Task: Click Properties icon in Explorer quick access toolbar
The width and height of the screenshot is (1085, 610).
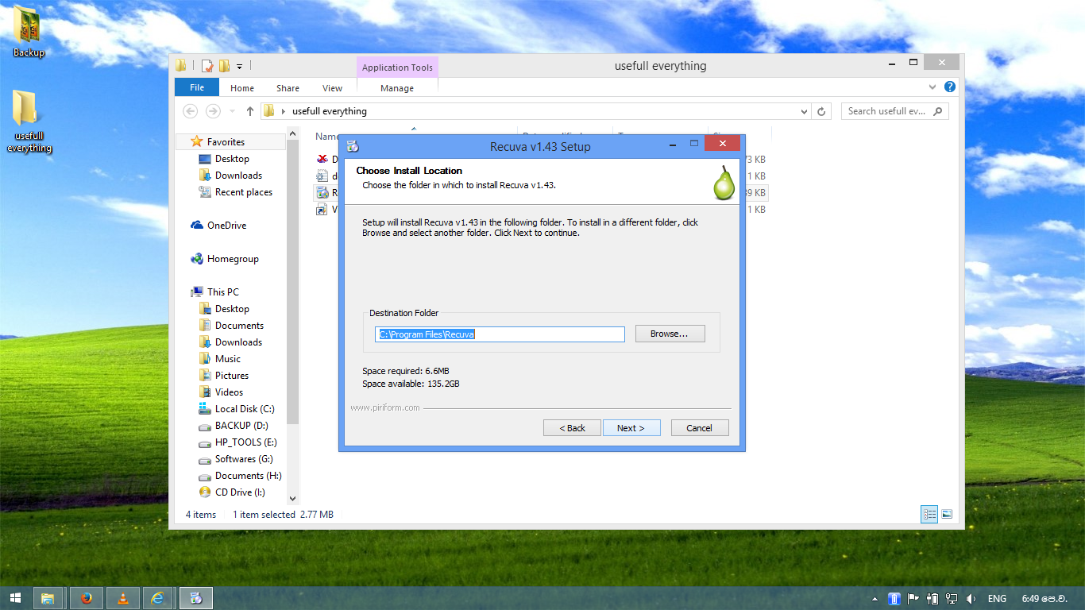Action: (207, 66)
